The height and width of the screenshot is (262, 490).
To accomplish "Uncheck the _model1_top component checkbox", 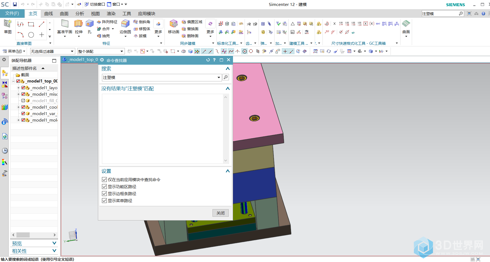I will (x=18, y=81).
